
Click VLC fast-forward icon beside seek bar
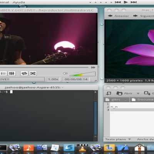[x=93, y=67]
